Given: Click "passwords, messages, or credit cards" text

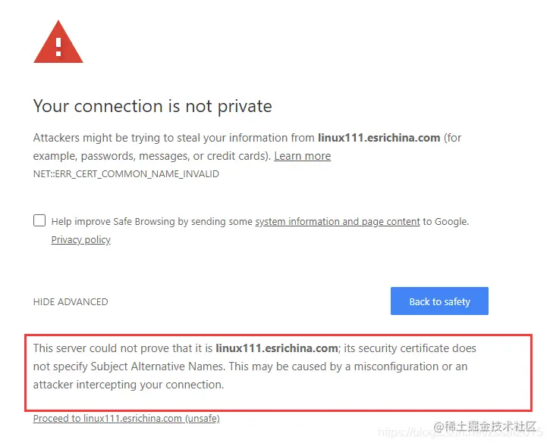Looking at the screenshot, I should point(174,156).
